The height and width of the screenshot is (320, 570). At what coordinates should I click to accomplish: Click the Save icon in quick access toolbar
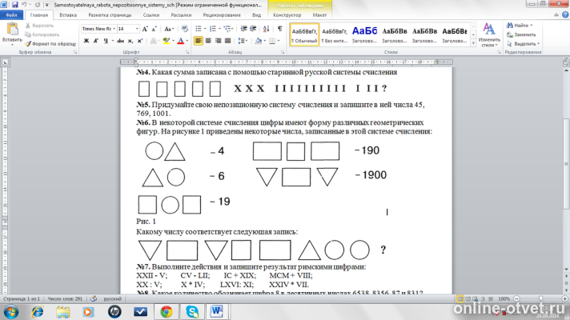[15, 5]
